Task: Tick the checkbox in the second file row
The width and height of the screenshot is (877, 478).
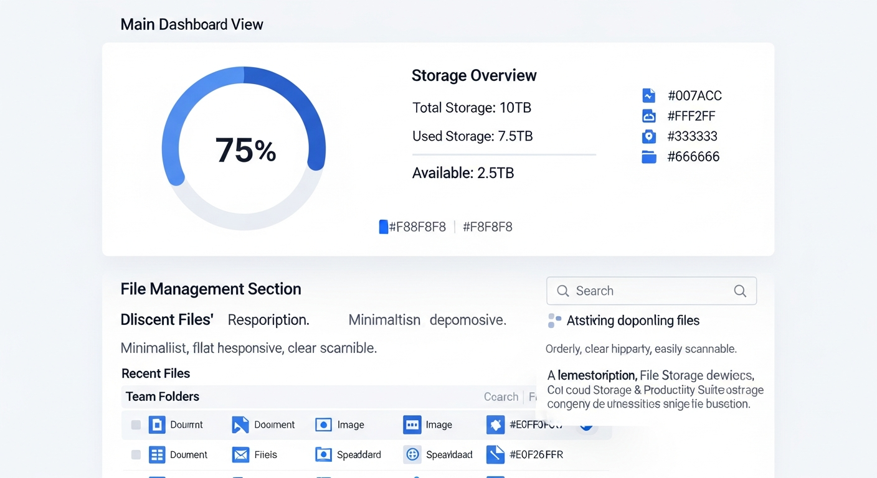Action: pos(136,455)
